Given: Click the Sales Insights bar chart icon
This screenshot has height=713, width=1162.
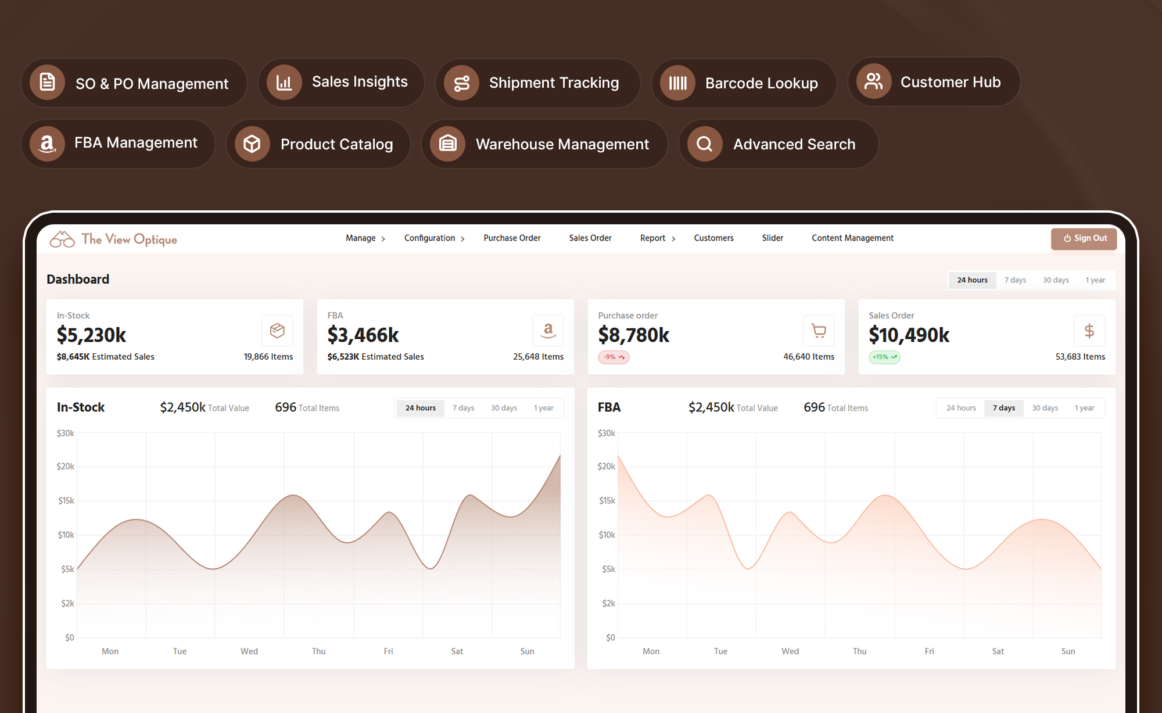Looking at the screenshot, I should pyautogui.click(x=284, y=82).
